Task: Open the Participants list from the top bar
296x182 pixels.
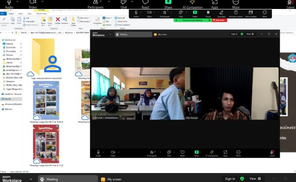Action: pyautogui.click(x=95, y=4)
